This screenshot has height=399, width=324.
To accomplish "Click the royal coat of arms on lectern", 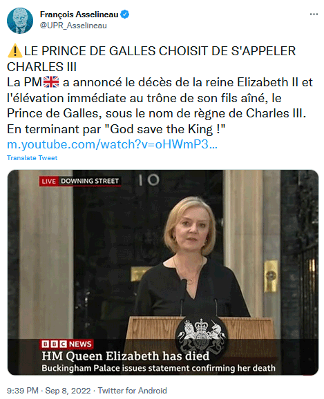I will click(201, 334).
